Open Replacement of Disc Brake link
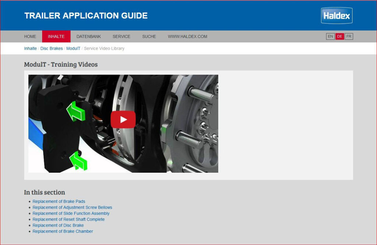377x245 pixels. click(x=58, y=225)
